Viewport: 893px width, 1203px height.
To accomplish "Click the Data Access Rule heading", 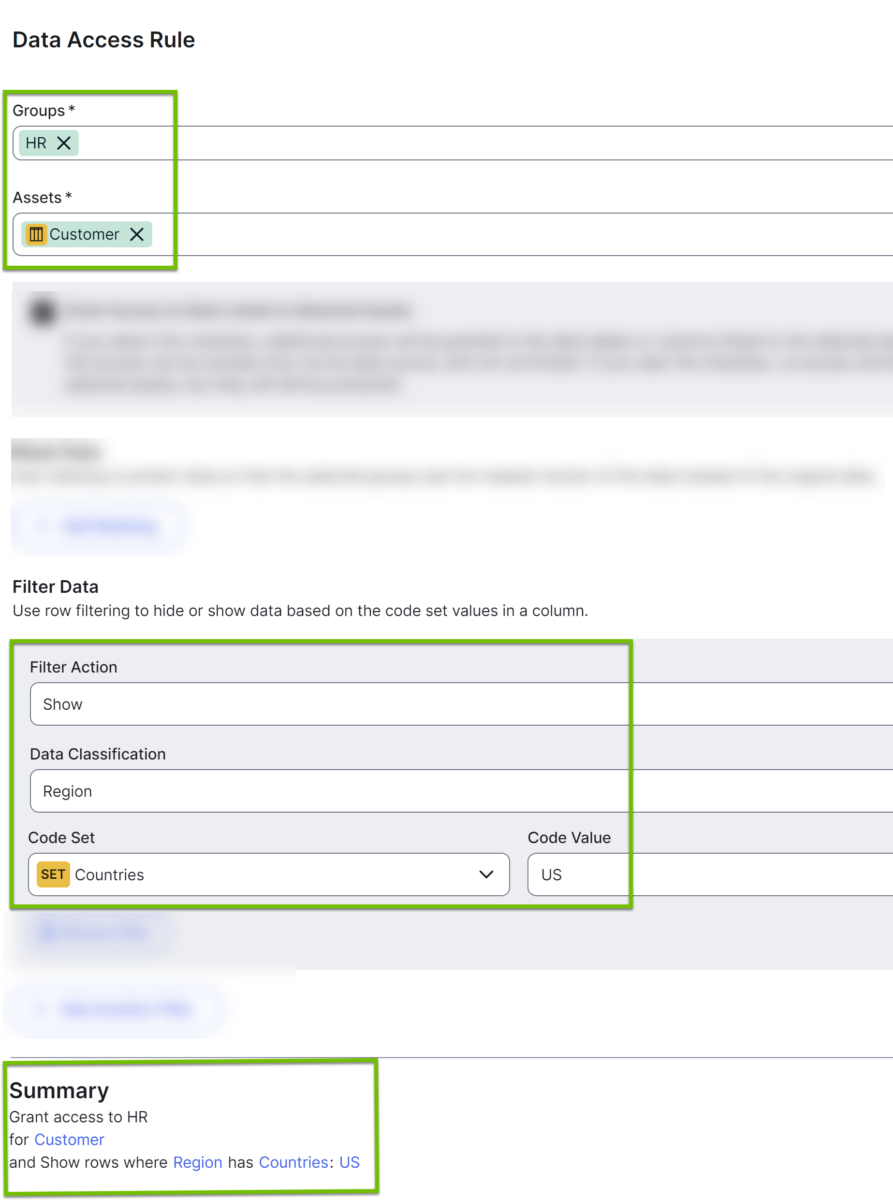I will click(104, 40).
